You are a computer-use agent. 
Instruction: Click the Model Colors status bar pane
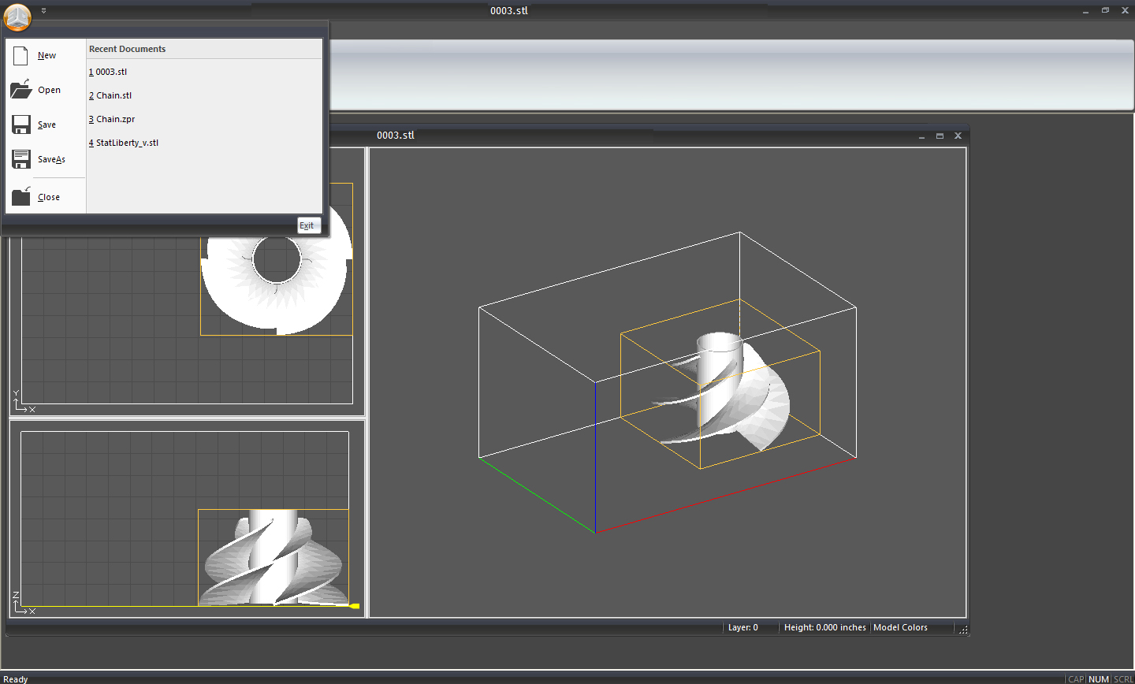[x=900, y=628]
